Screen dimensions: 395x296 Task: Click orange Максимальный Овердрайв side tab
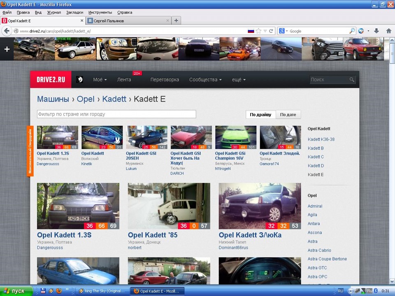[30, 151]
